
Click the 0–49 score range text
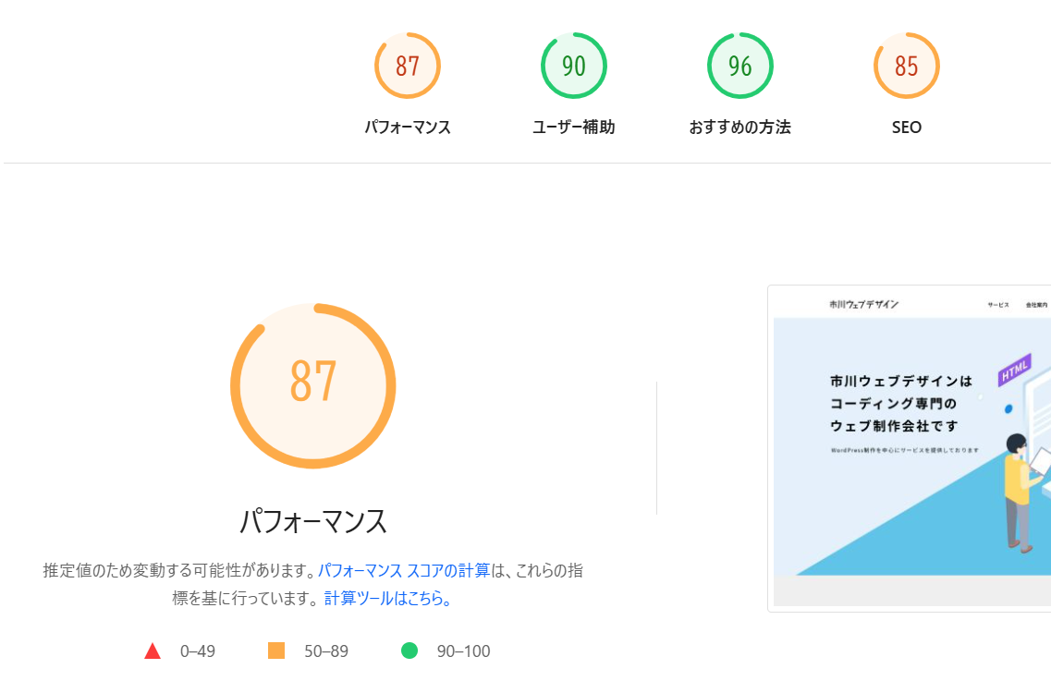click(x=198, y=651)
